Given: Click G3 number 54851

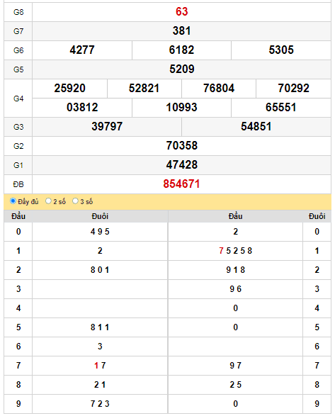Looking at the screenshot, I should click(256, 126).
